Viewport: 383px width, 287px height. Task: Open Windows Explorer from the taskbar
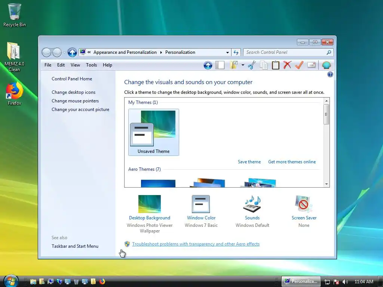[x=33, y=282]
